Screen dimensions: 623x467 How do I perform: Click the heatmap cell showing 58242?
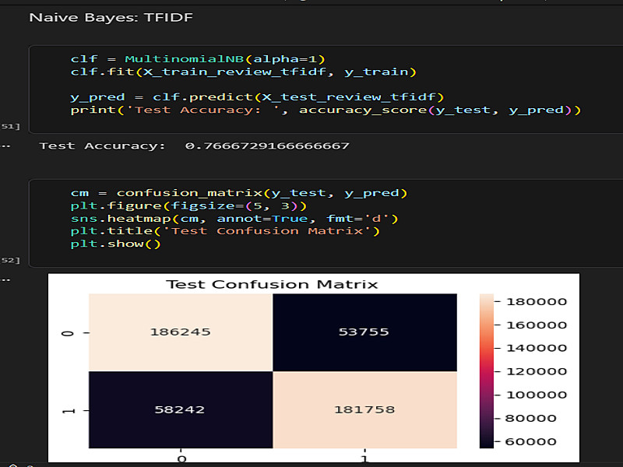coord(181,409)
